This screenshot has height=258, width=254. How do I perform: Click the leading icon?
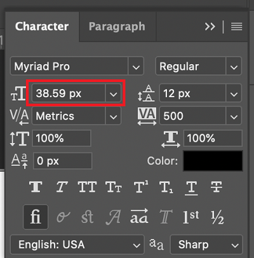tap(146, 93)
